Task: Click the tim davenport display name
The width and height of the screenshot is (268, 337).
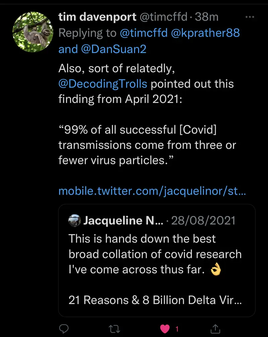Action: (97, 17)
